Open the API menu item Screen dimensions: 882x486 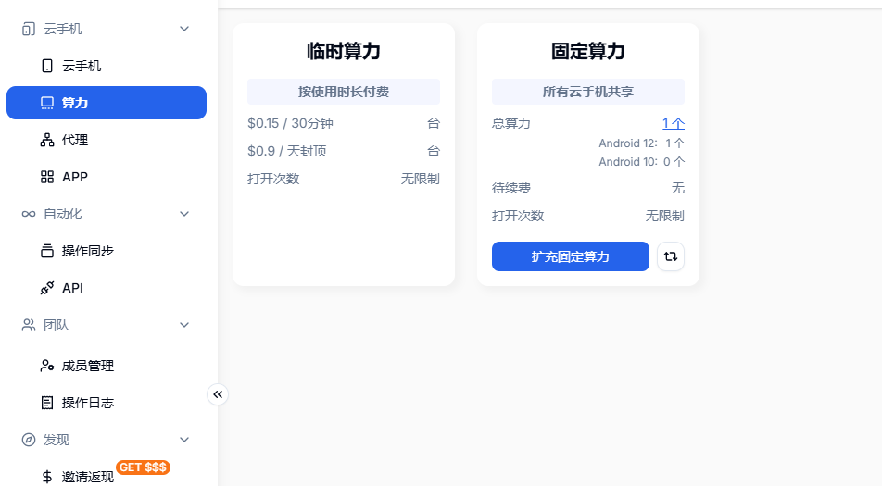(x=107, y=288)
